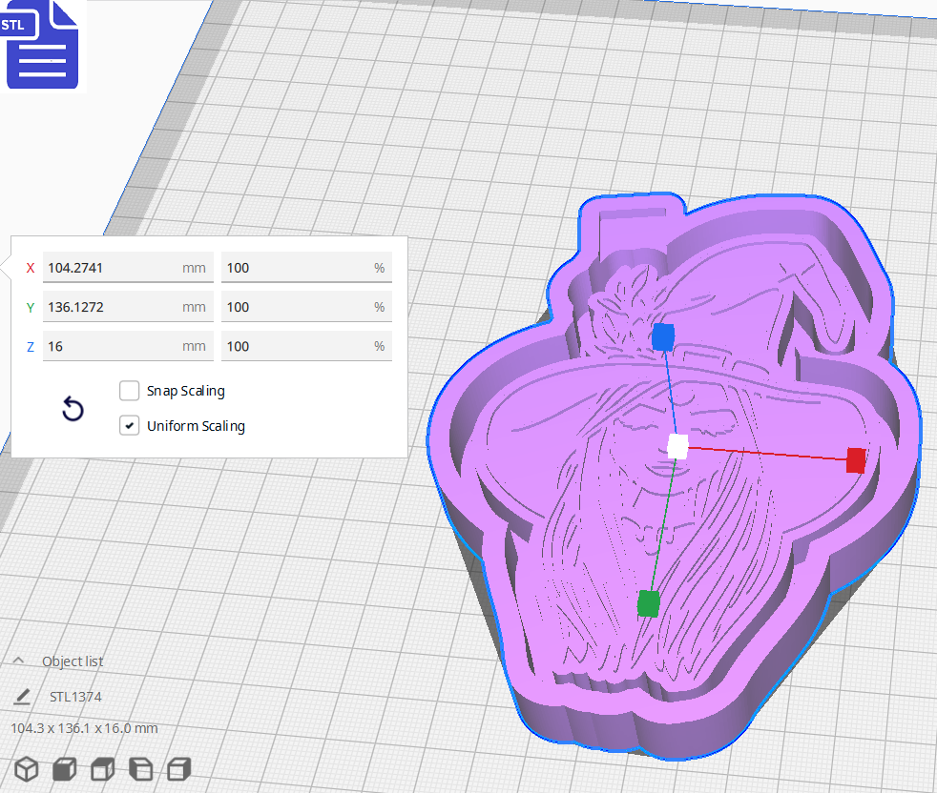Disable Uniform Scaling
Image resolution: width=937 pixels, height=793 pixels.
point(130,425)
